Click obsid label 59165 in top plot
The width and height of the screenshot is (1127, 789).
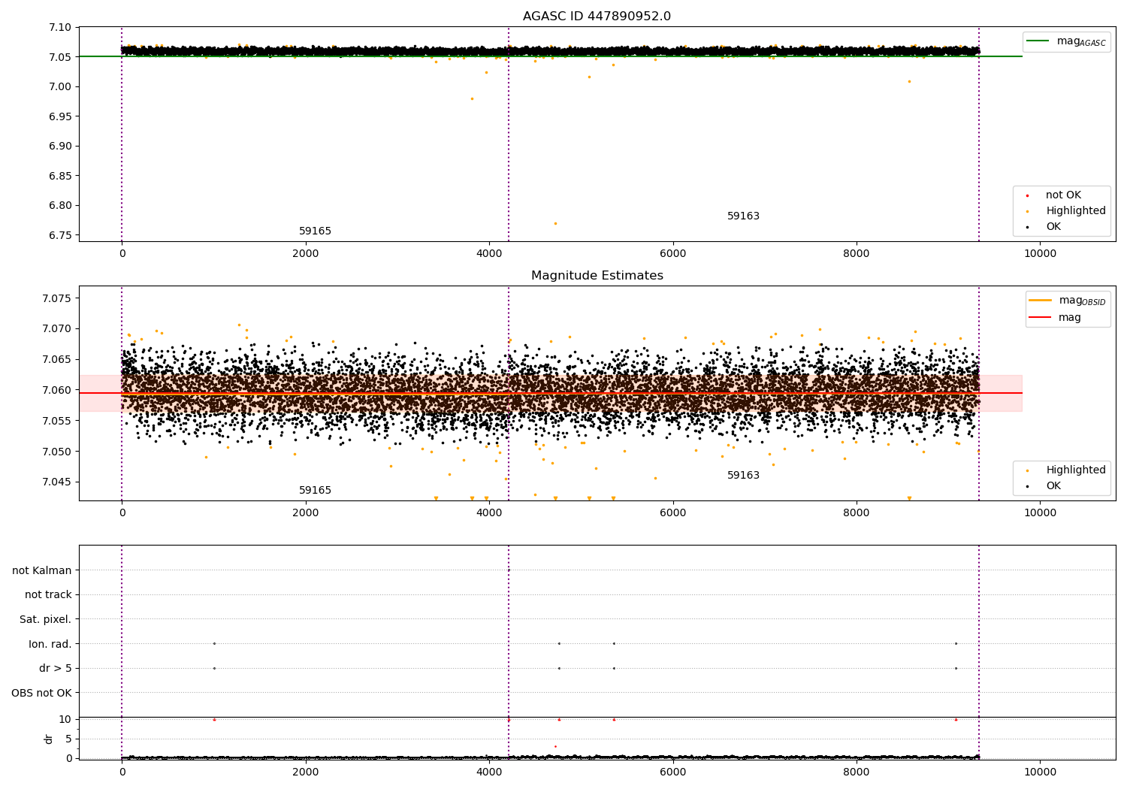[315, 231]
